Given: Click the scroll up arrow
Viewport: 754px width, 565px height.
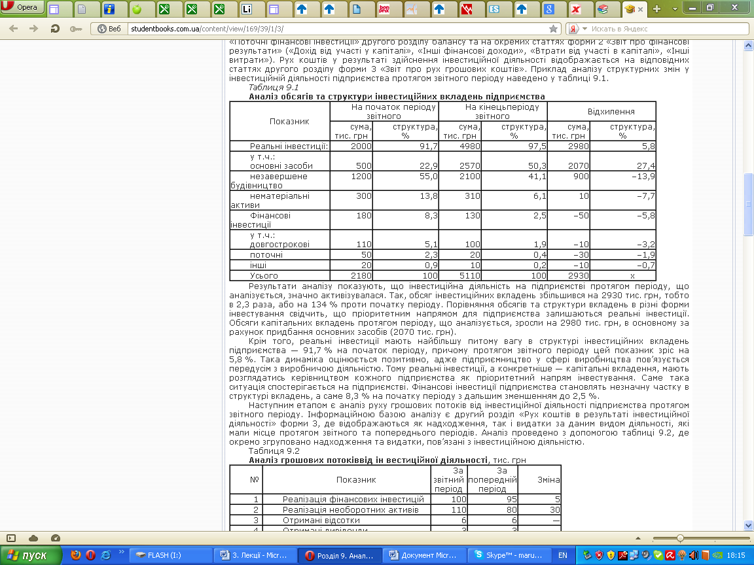Looking at the screenshot, I should (x=748, y=46).
